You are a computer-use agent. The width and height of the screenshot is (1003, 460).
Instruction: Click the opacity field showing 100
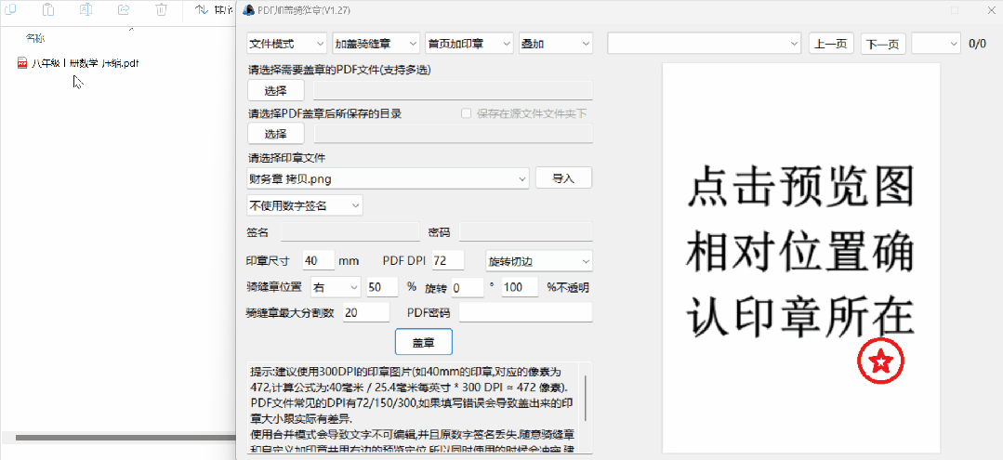point(520,287)
